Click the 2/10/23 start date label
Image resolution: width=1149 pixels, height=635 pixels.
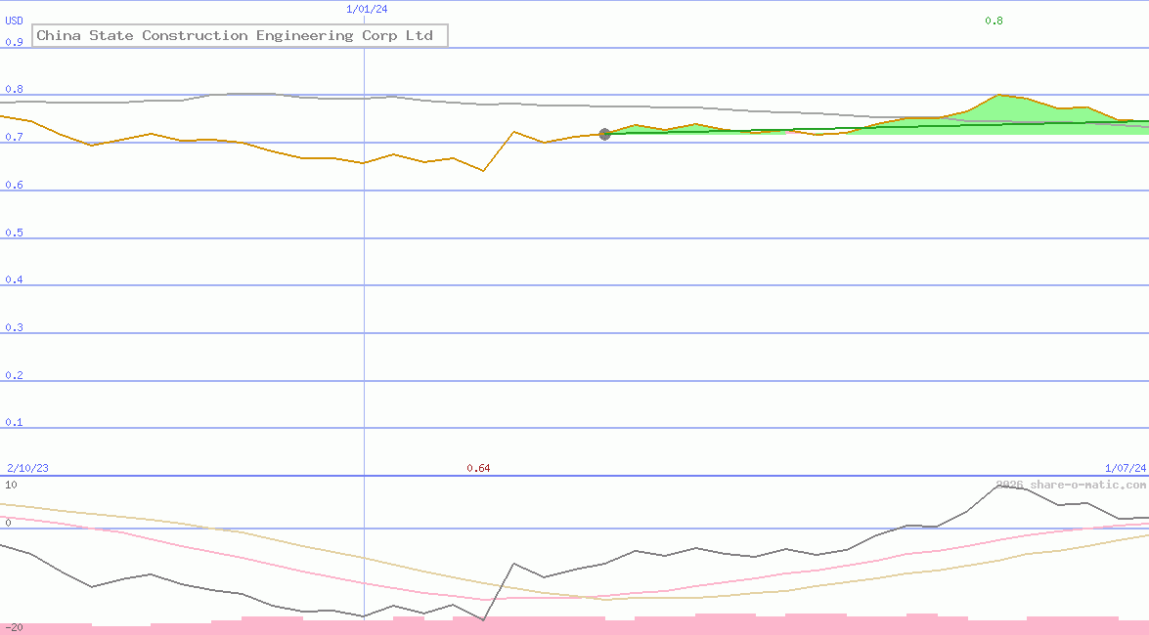27,468
